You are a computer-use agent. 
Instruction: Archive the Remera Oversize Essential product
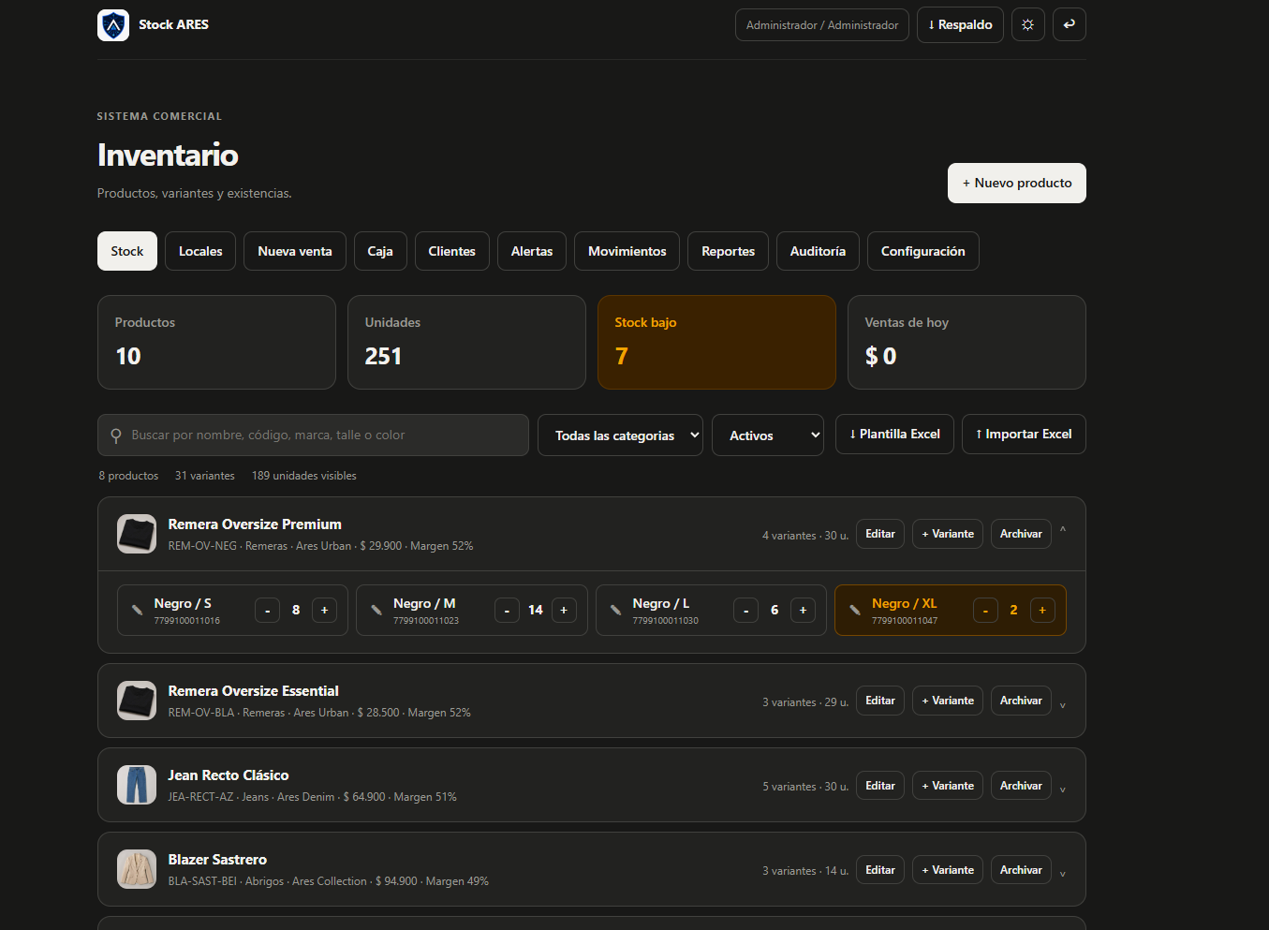coord(1021,701)
